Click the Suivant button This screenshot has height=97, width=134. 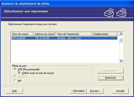(x=95, y=91)
